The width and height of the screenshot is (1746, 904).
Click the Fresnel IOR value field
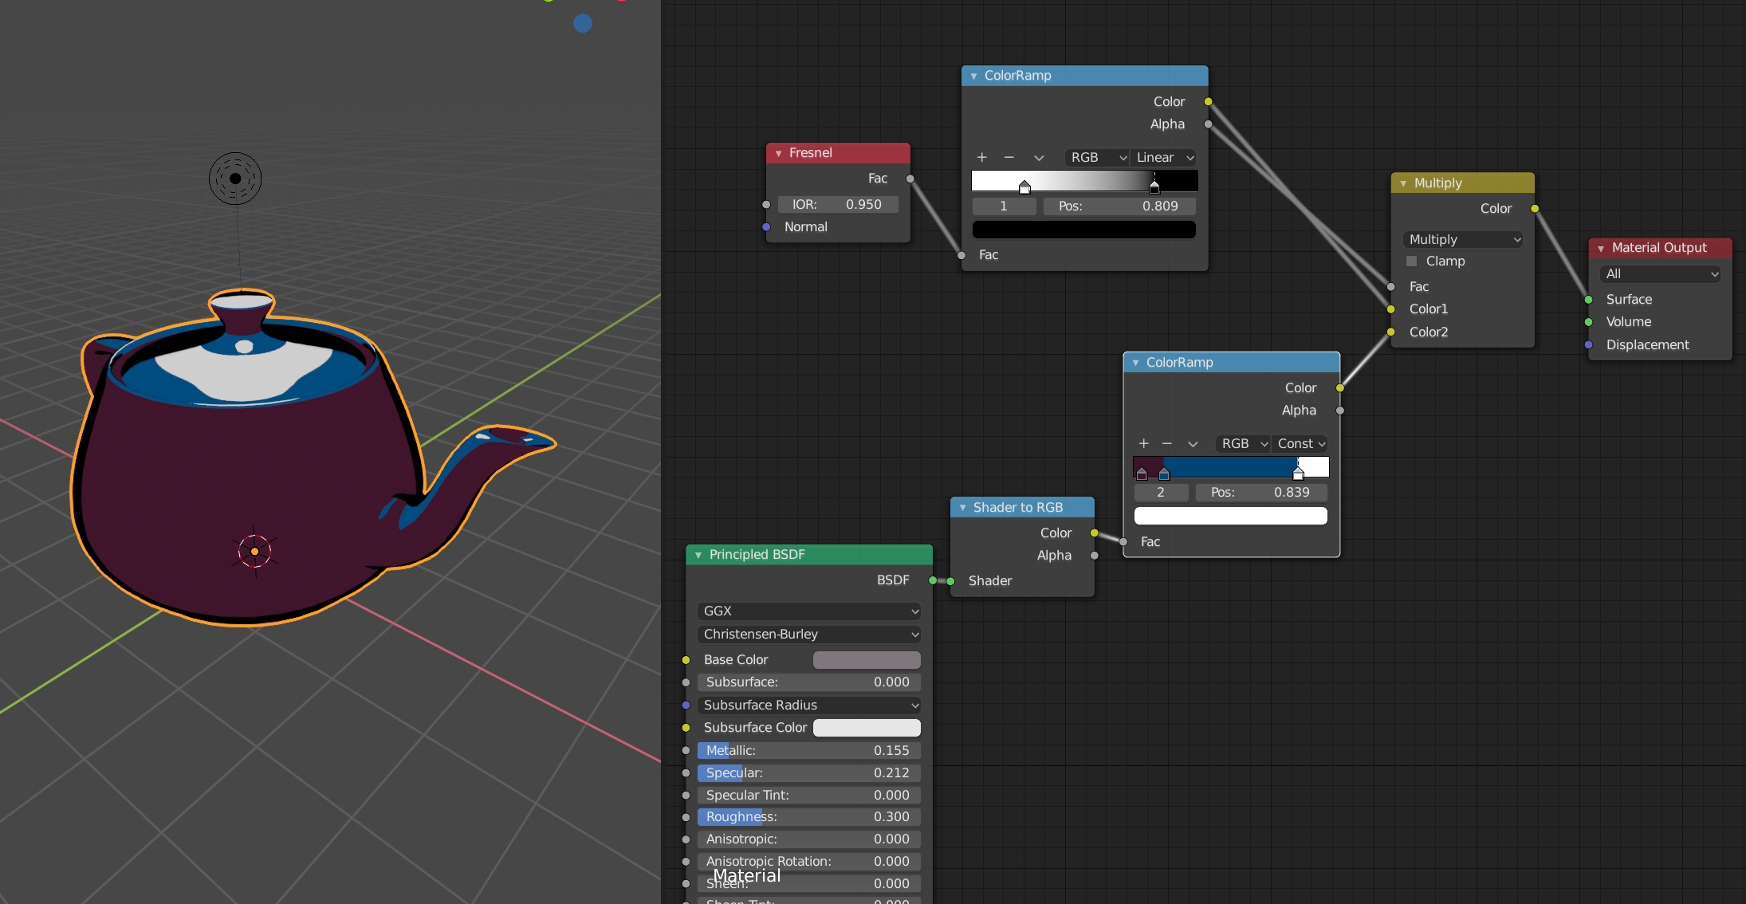click(x=836, y=205)
